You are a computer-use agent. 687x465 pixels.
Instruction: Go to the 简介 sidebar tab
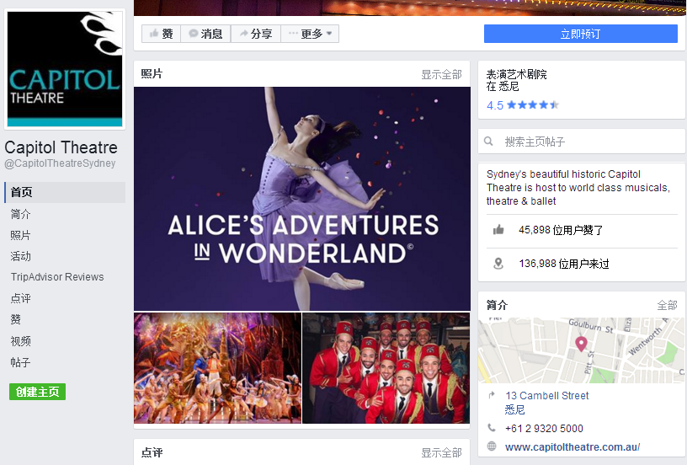[20, 214]
